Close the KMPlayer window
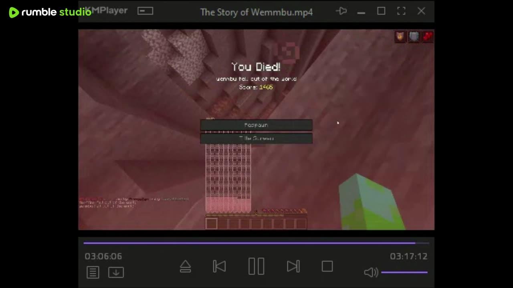The image size is (513, 288). 421,11
